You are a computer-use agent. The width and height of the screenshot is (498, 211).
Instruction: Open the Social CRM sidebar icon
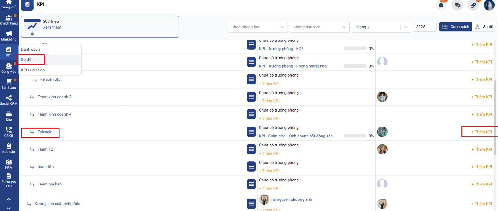pos(9,100)
